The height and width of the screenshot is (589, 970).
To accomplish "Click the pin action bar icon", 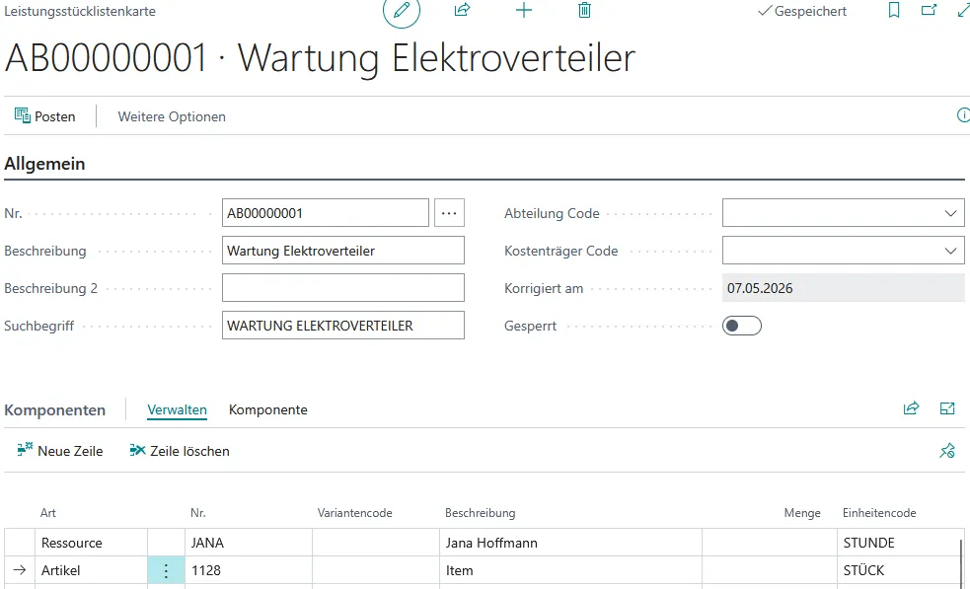I will pyautogui.click(x=947, y=451).
